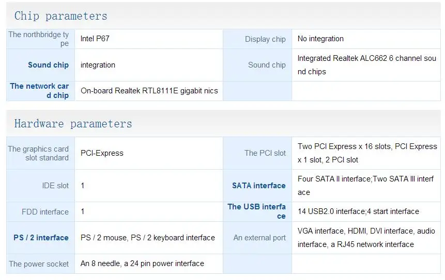Click the IDE slot label

pyautogui.click(x=55, y=186)
